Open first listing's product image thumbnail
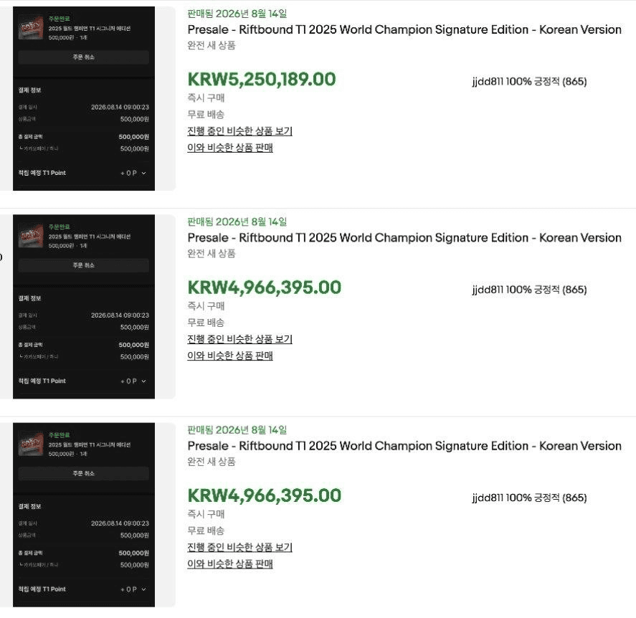 [x=84, y=98]
